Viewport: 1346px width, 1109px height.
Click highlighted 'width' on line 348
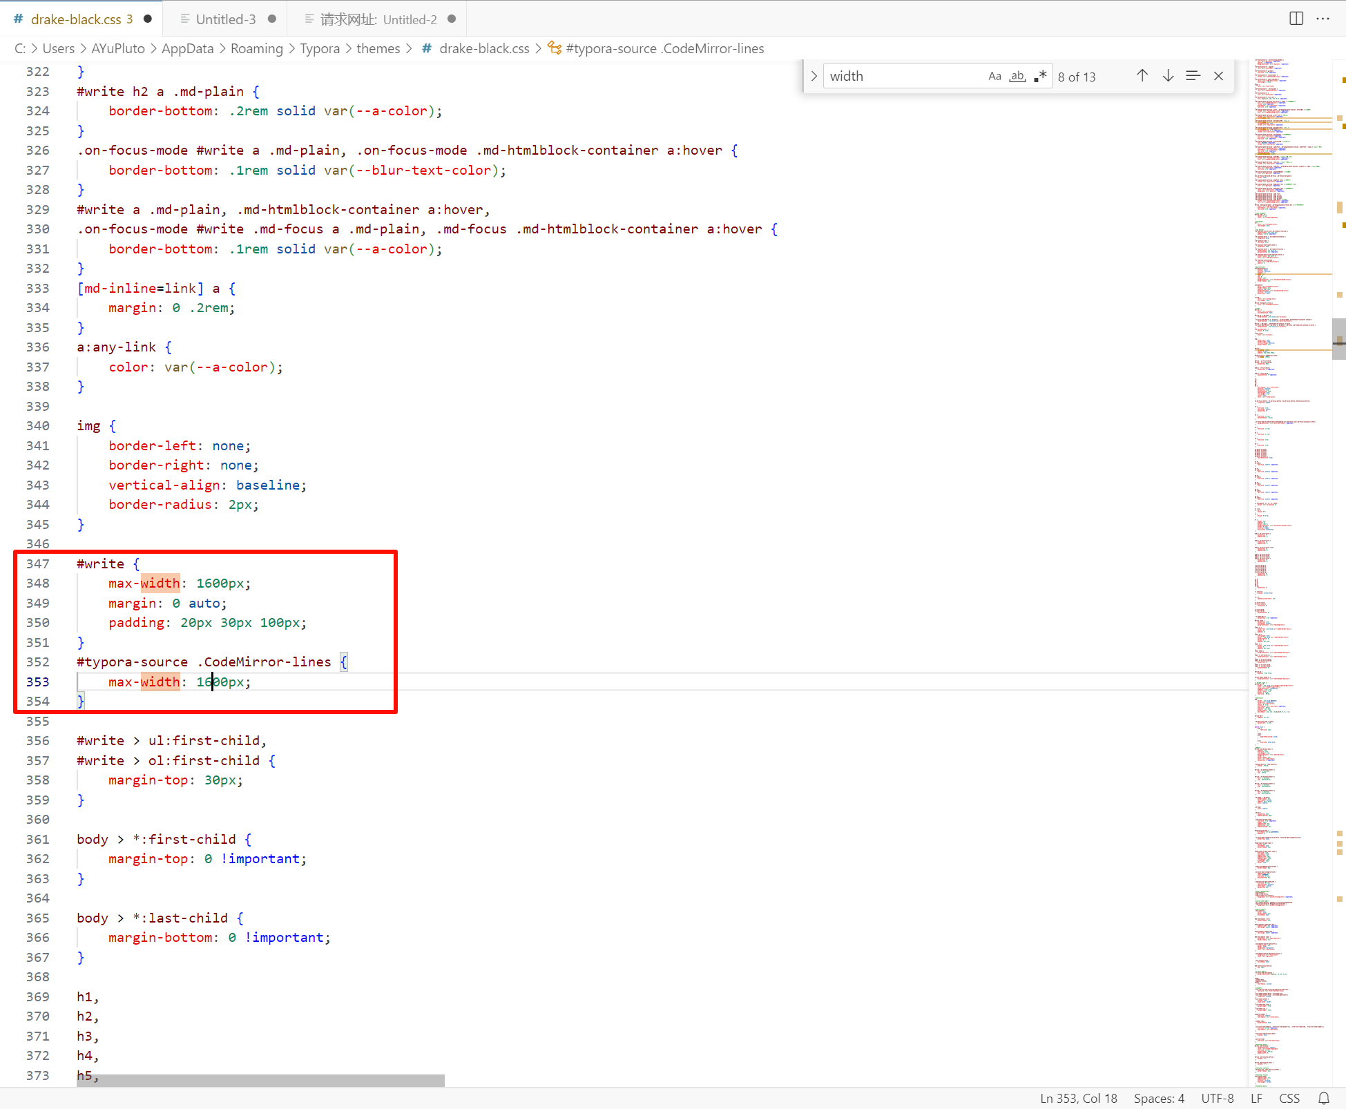(160, 584)
